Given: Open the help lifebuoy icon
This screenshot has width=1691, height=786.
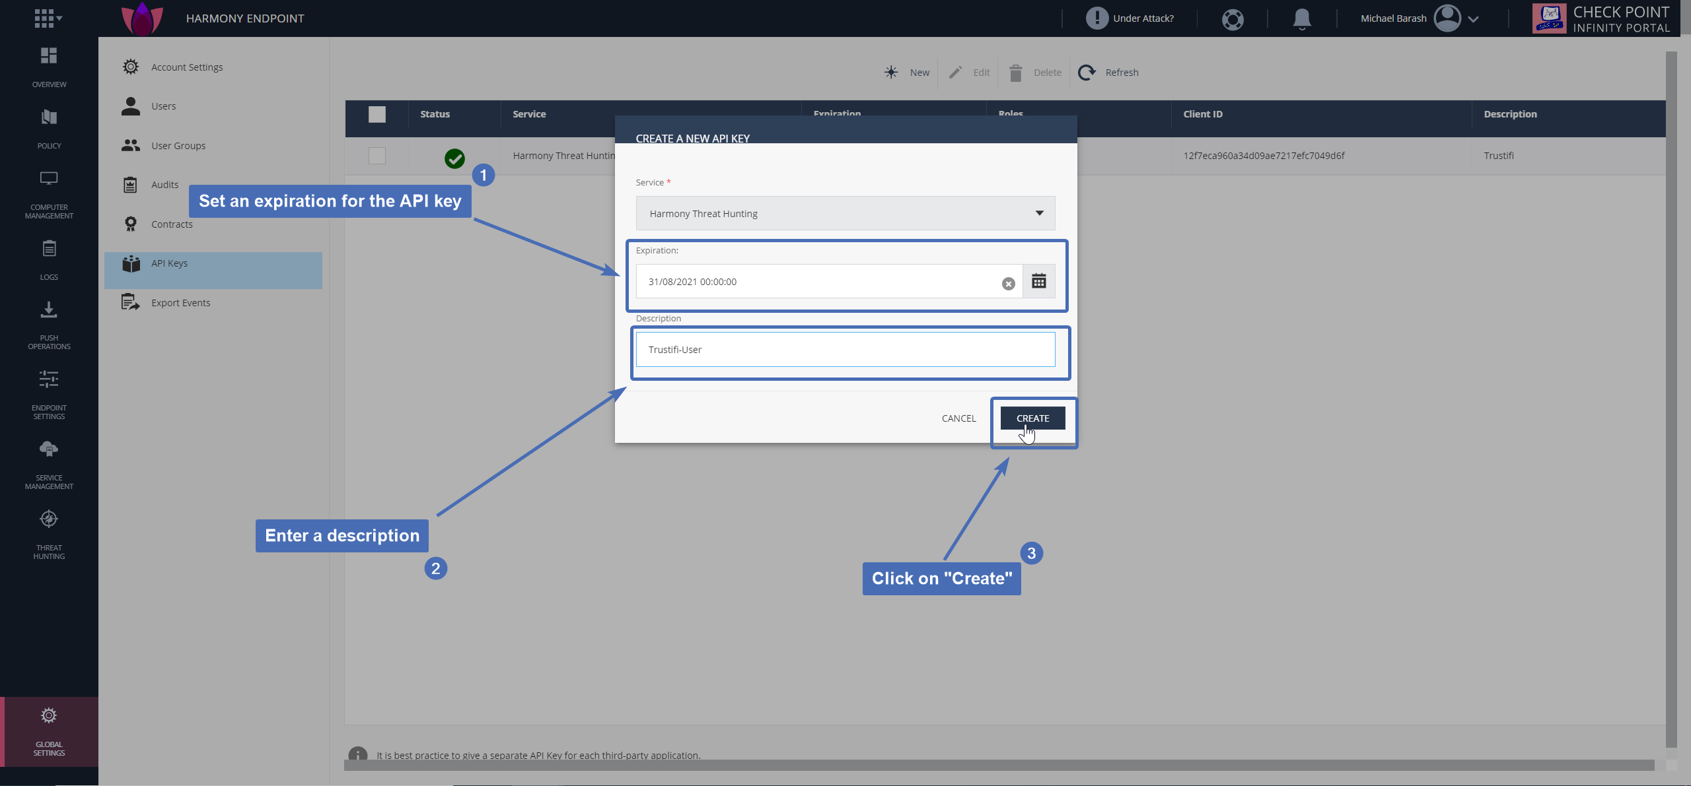Looking at the screenshot, I should 1233,19.
